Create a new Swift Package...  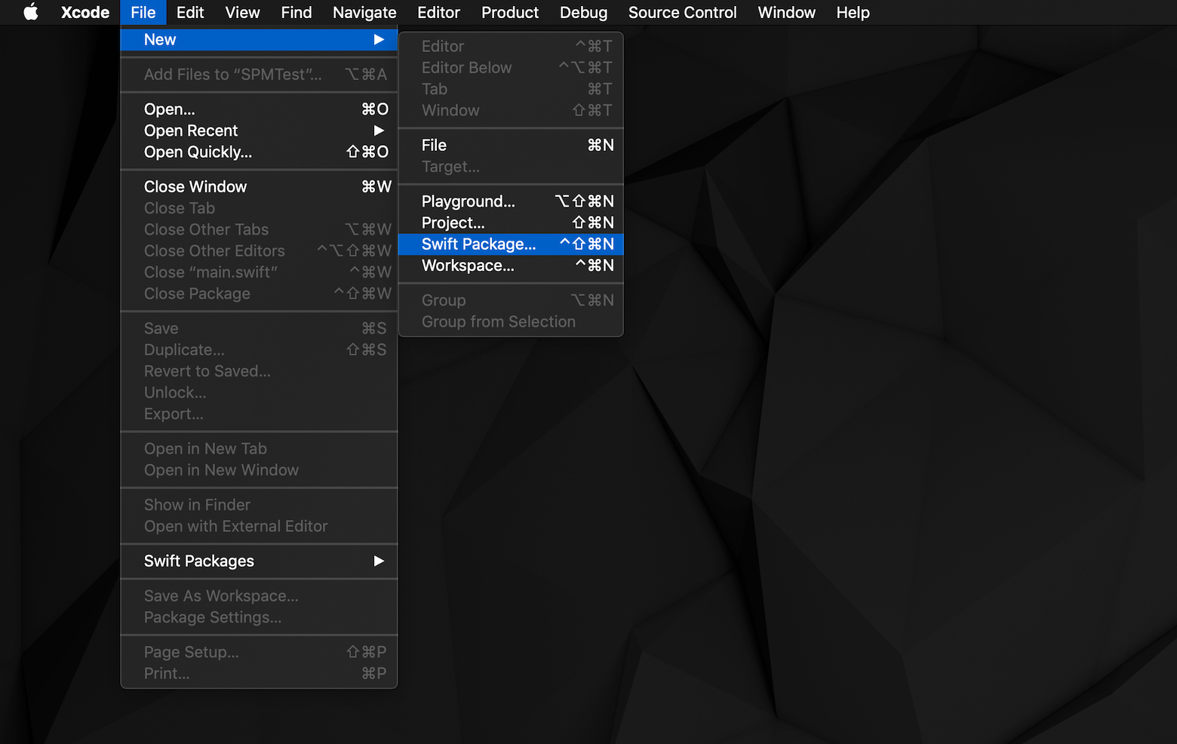coord(511,244)
